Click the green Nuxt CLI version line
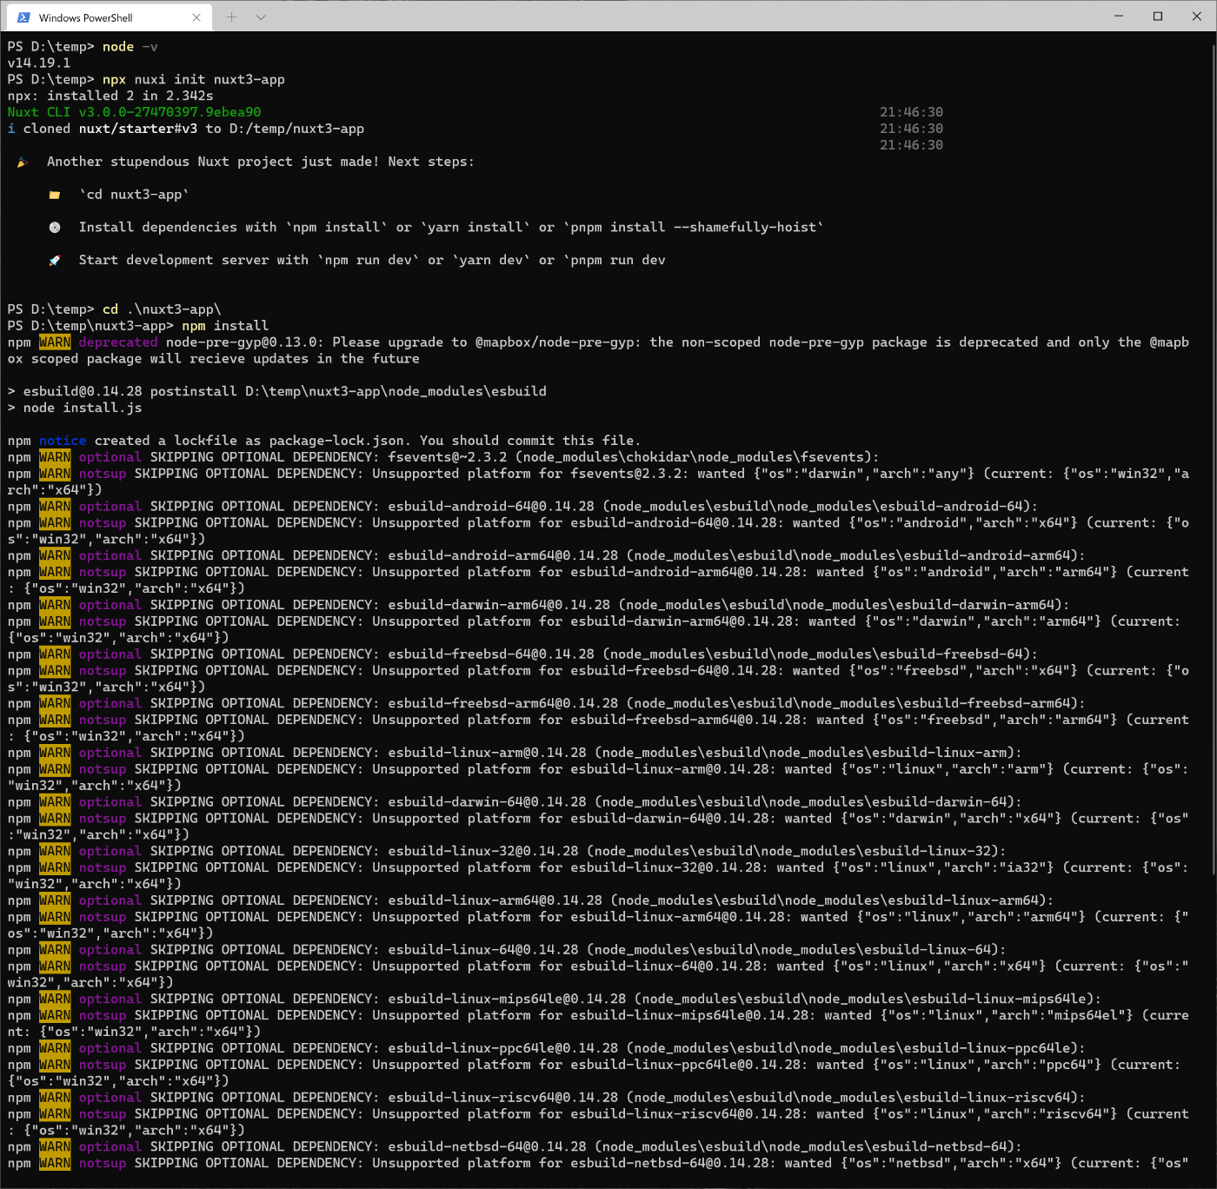The image size is (1217, 1189). coord(134,112)
